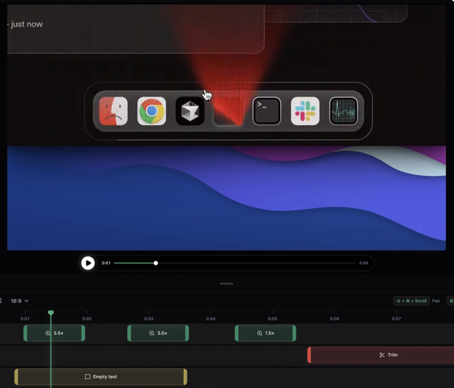Click the playback progress slider knob
The height and width of the screenshot is (388, 454).
(x=155, y=263)
